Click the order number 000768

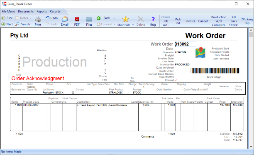tap(31, 87)
